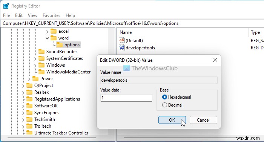Select the Decimal base radio button
The image size is (264, 142).
coord(164,105)
